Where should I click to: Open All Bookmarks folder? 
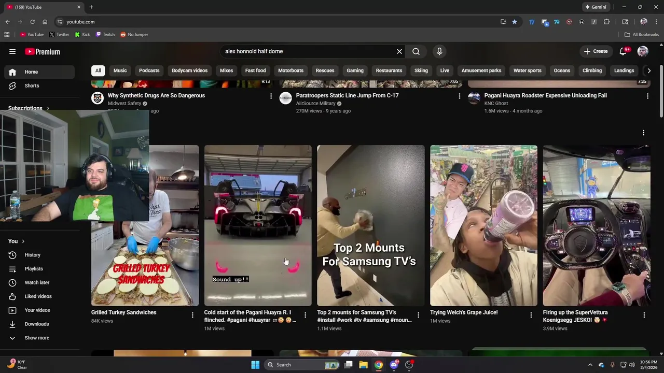(642, 35)
